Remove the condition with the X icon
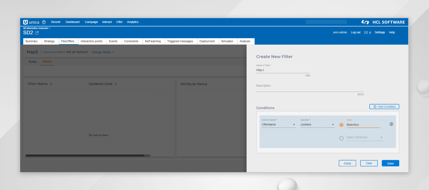The image size is (429, 190). (391, 124)
